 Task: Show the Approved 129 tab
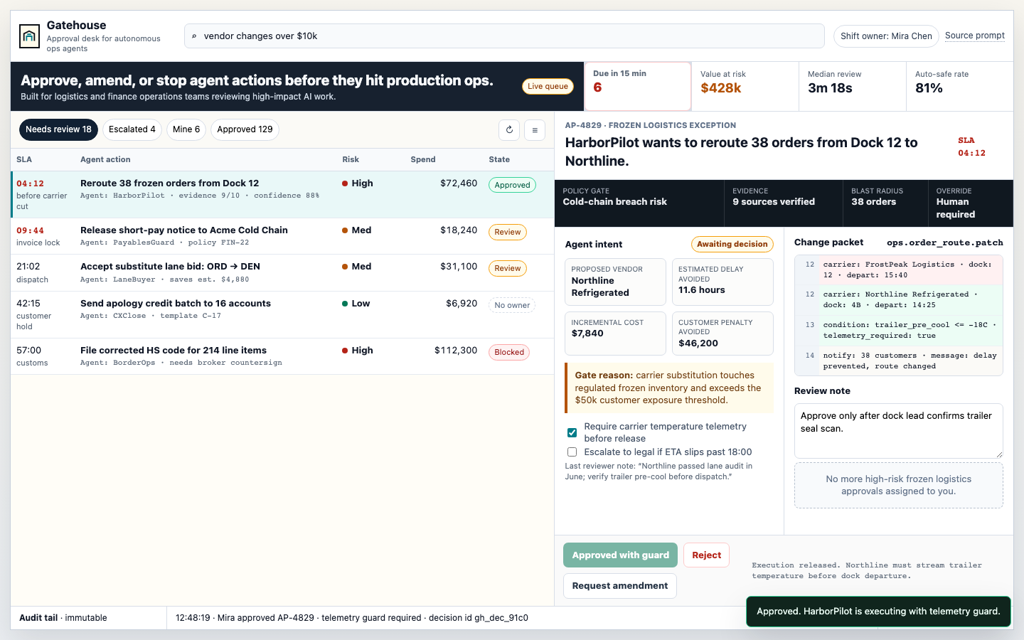[245, 129]
